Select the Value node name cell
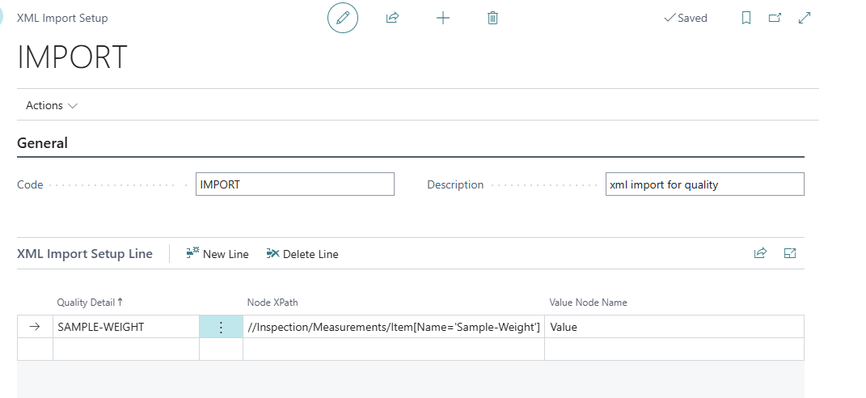The image size is (866, 398). tap(674, 327)
